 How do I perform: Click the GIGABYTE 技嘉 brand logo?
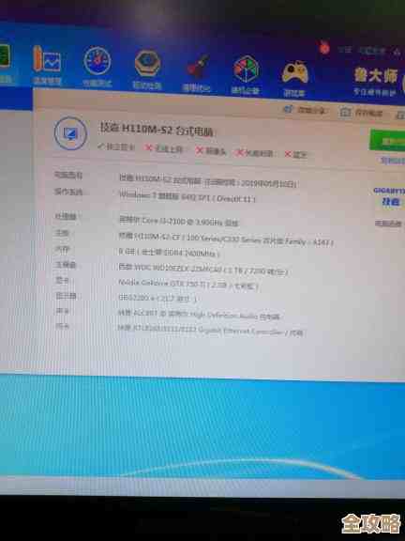[390, 197]
